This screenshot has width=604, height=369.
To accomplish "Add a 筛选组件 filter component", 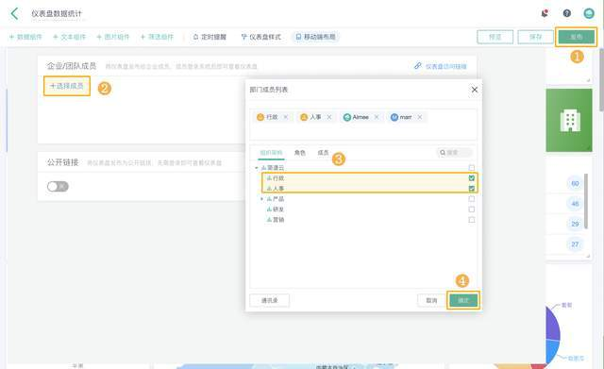I will (157, 37).
